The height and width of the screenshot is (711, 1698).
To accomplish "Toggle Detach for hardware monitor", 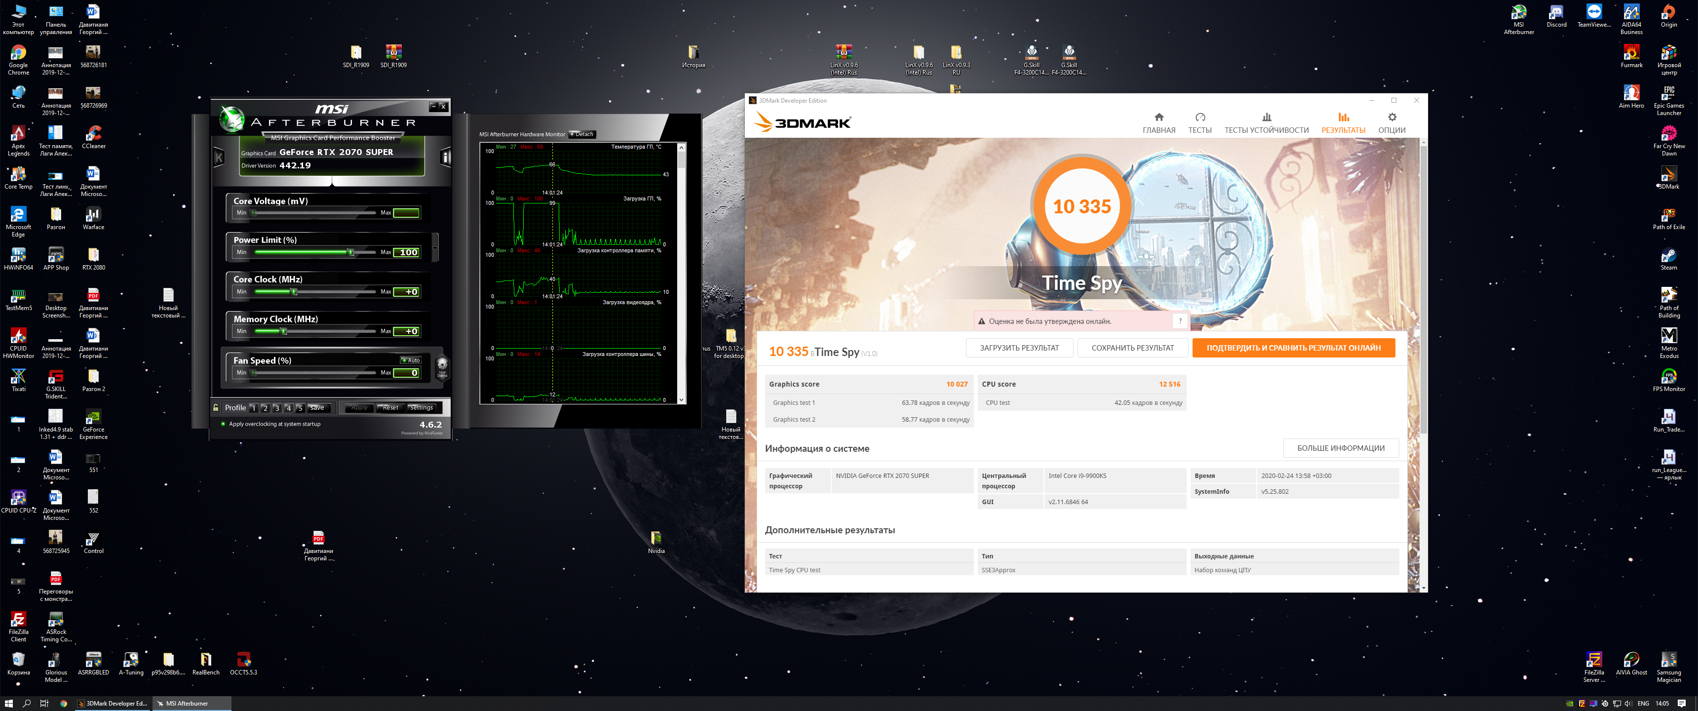I will coord(582,134).
